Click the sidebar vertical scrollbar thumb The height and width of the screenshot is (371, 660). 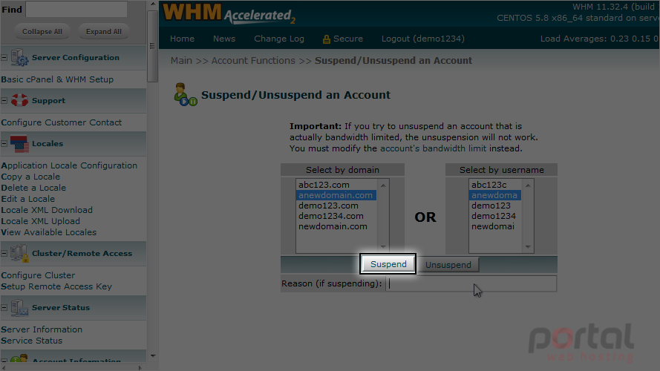[153, 46]
